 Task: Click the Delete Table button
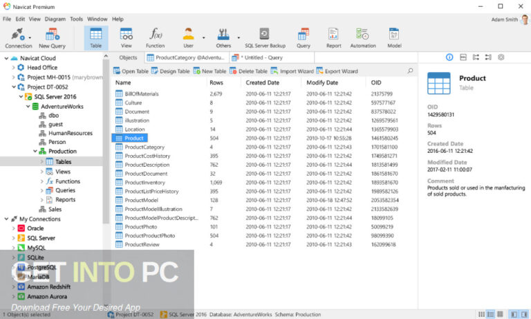248,71
